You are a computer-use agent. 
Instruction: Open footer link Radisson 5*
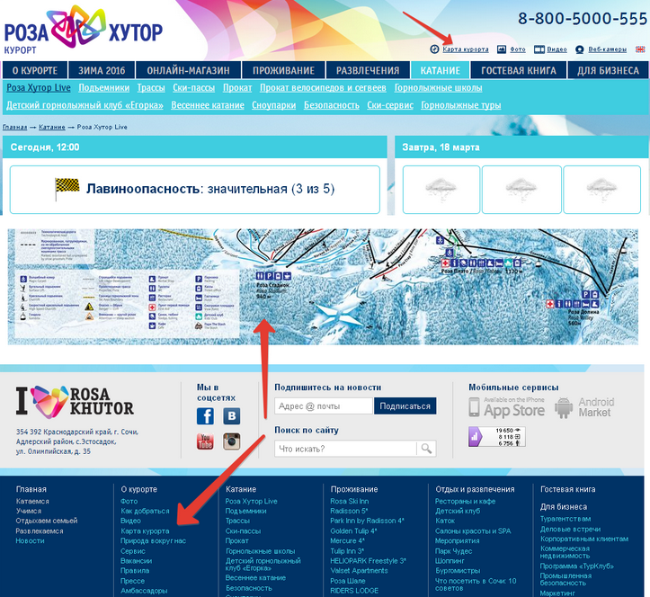click(x=349, y=511)
